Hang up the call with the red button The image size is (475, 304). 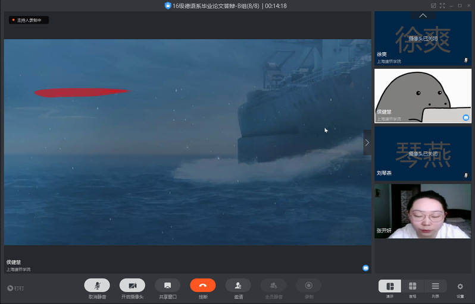(x=203, y=286)
